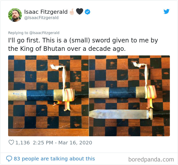This screenshot has width=178, height=165.
Task: Open the Isaac Fitzgerald display name
Action: (x=46, y=12)
